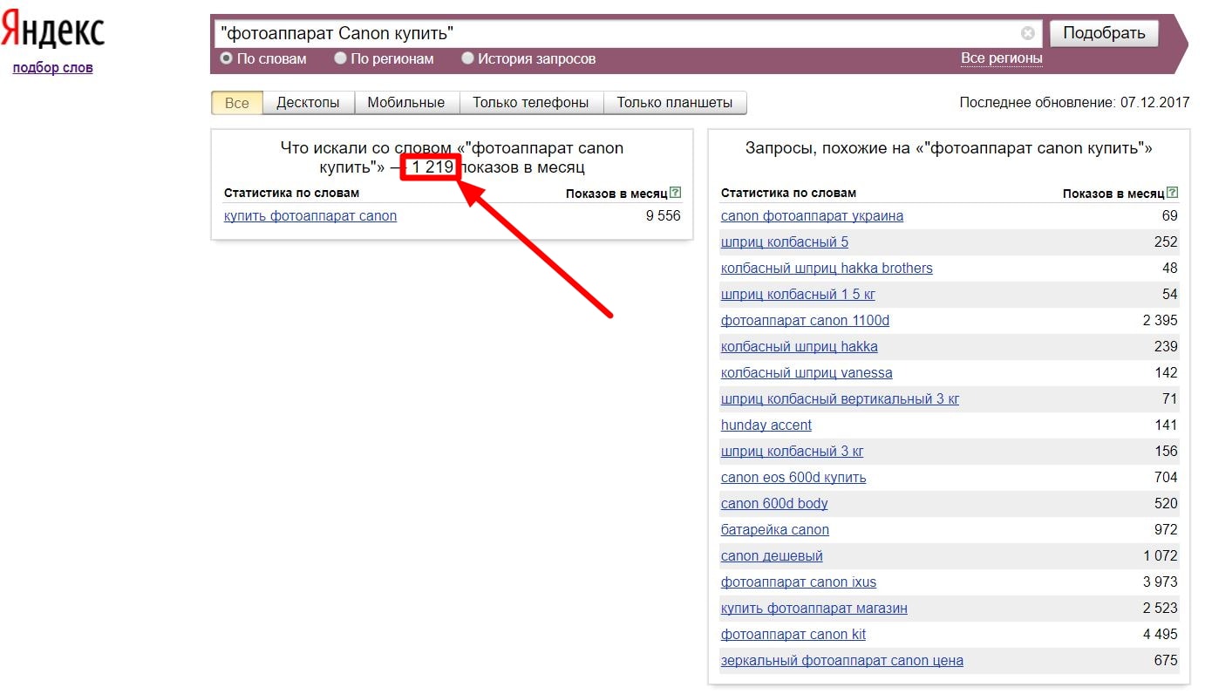Open 'фотоаппарат canon 1100d' query link
This screenshot has height=694, width=1205.
click(805, 320)
